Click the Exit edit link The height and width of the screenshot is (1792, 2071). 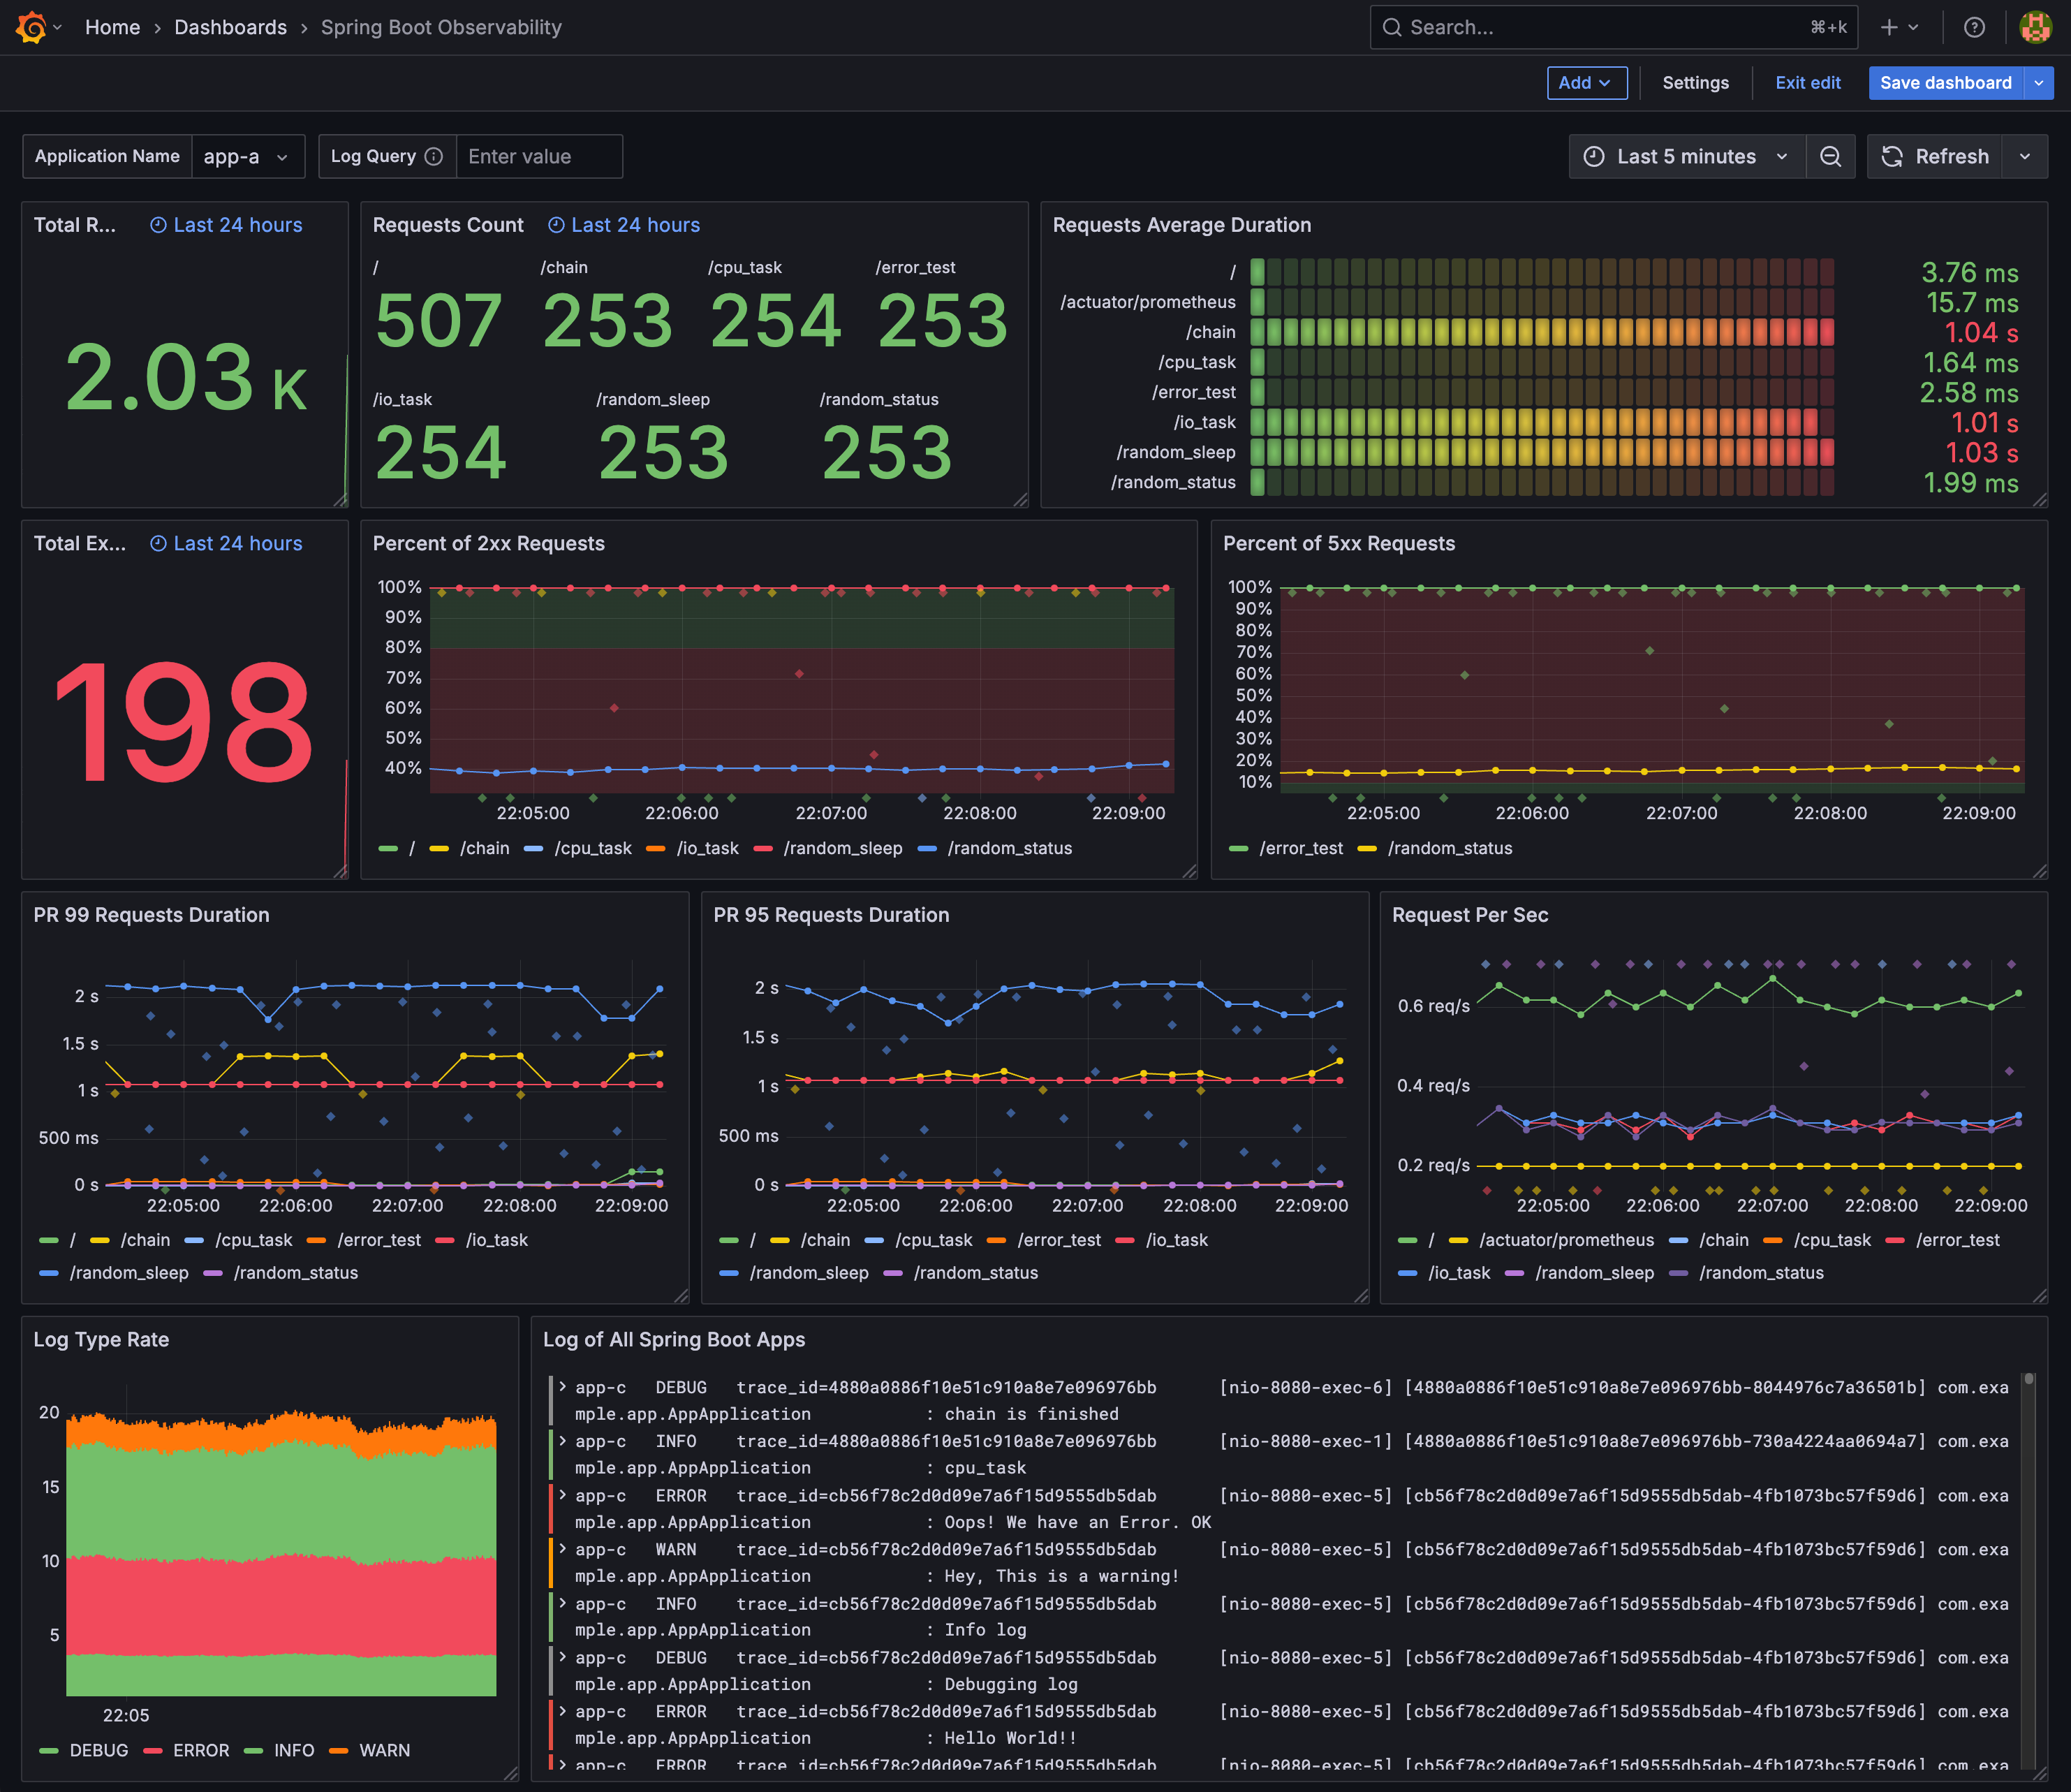[x=1807, y=83]
